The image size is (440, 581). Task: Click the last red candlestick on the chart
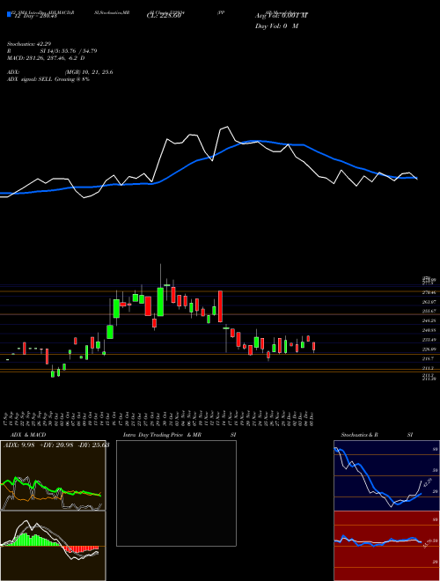[313, 347]
